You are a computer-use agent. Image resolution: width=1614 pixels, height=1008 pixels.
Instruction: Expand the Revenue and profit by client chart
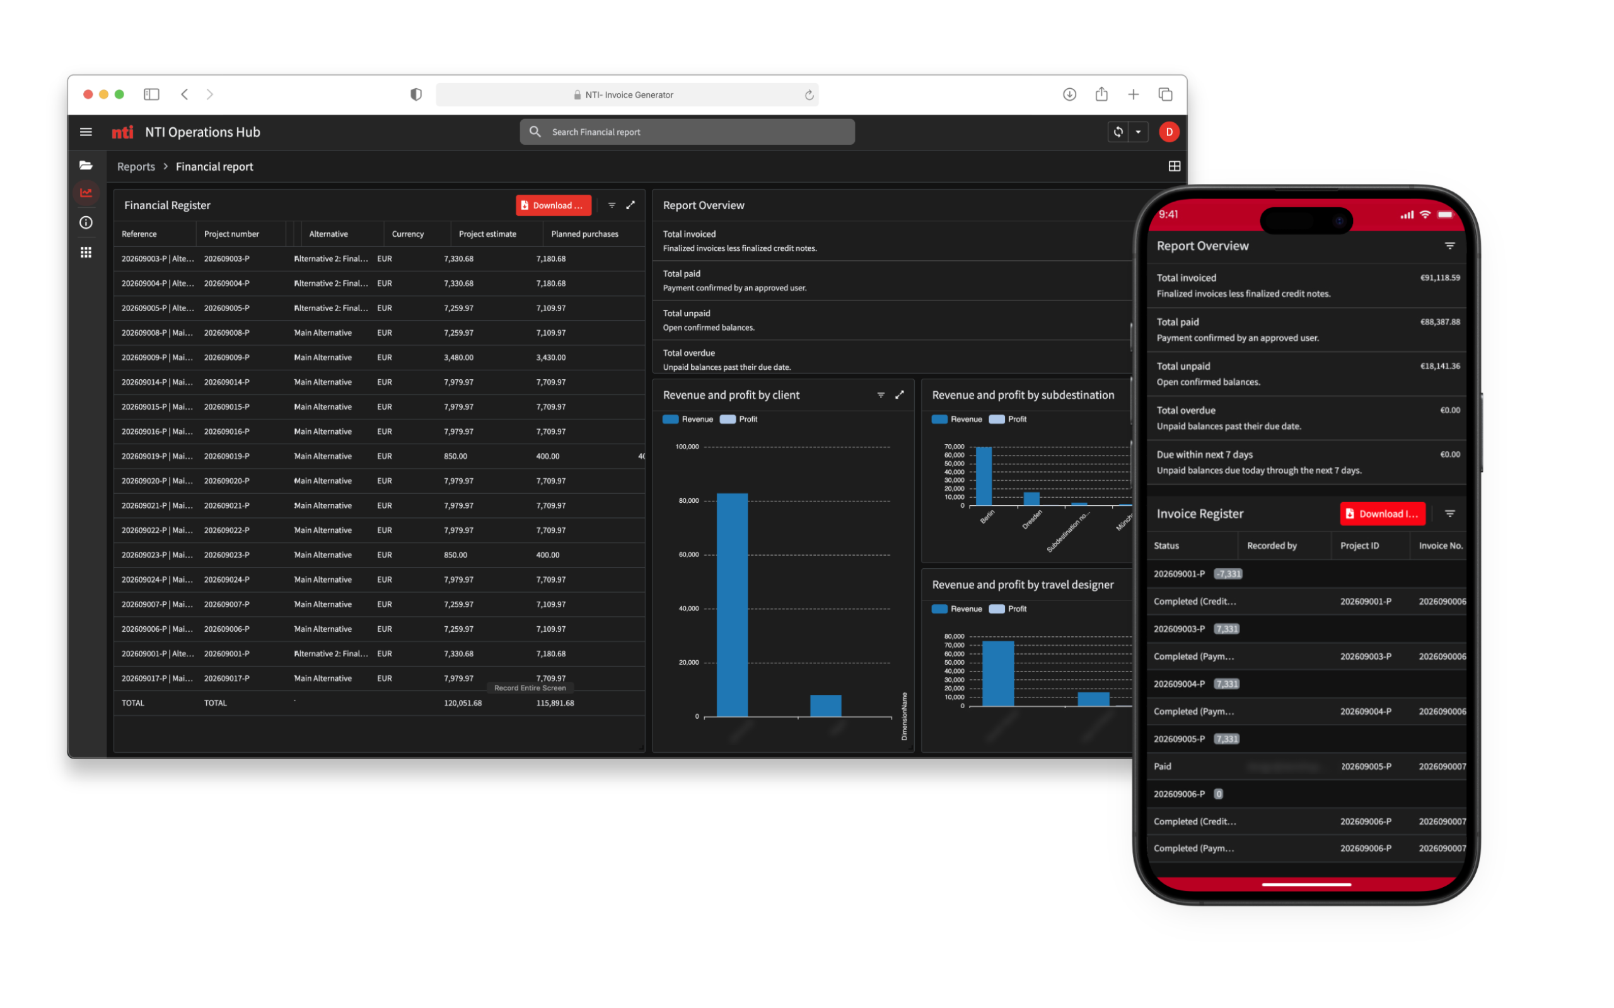point(900,396)
